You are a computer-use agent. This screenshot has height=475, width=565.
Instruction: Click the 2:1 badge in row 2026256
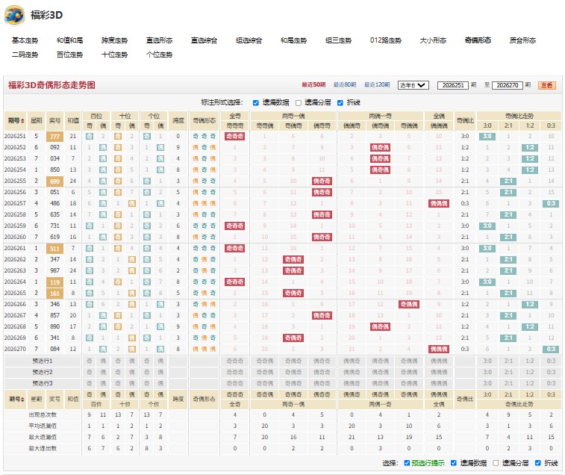pos(508,192)
